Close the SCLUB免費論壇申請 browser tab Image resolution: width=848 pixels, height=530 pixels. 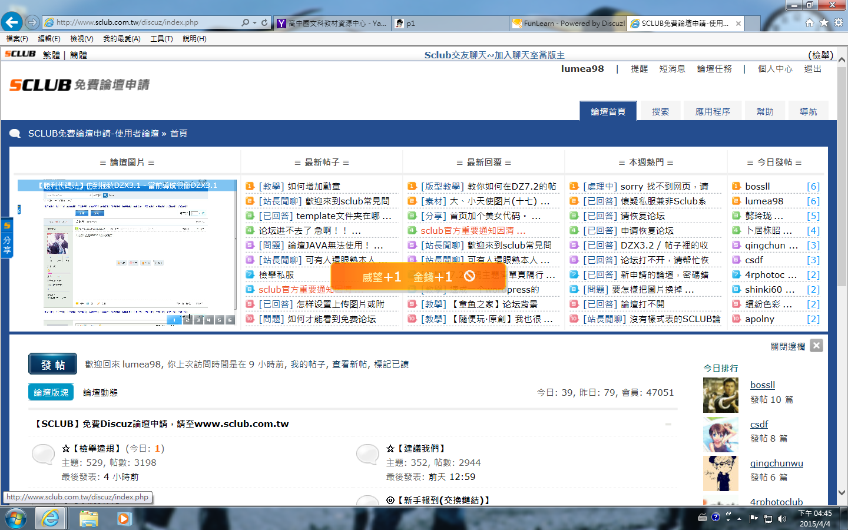tap(738, 24)
